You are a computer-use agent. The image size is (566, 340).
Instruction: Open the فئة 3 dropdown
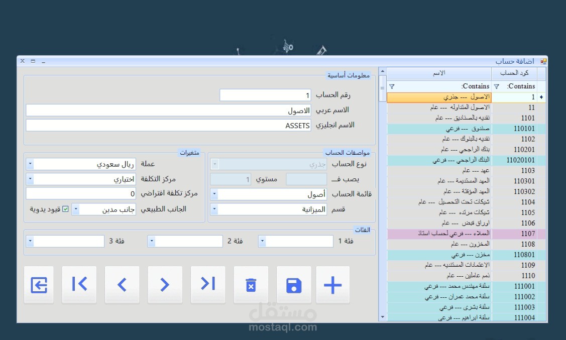coord(30,241)
